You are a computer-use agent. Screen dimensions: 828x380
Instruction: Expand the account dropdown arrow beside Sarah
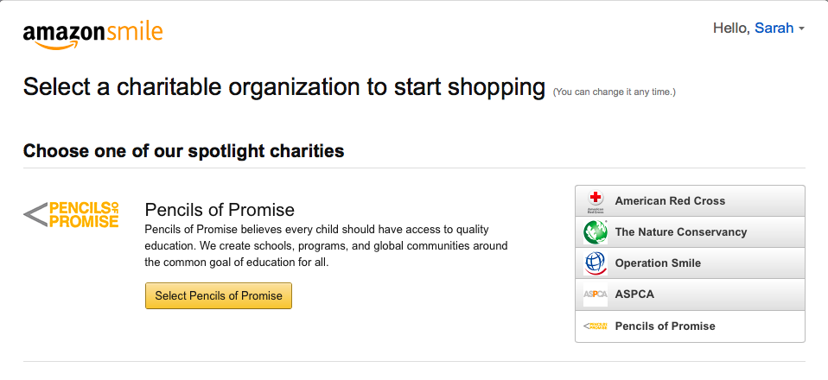pos(801,29)
